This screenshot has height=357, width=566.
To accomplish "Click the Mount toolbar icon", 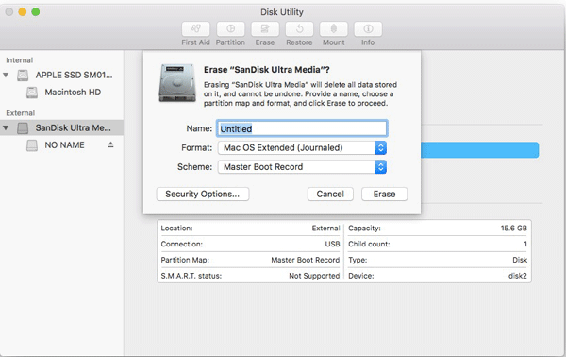I will [x=334, y=29].
